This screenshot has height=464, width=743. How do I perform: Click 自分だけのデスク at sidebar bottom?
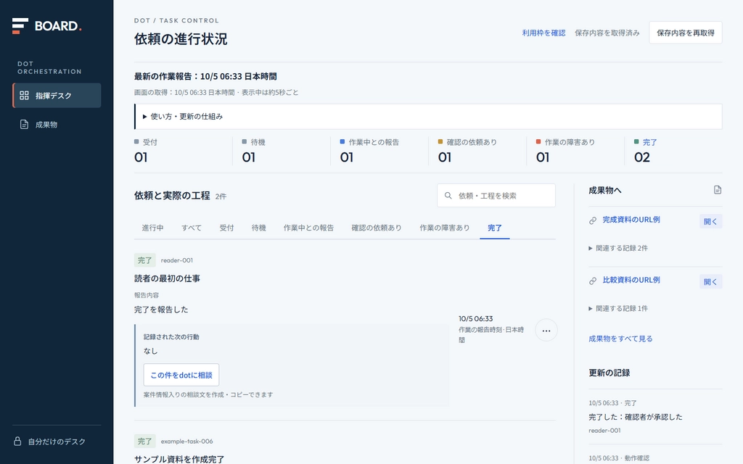(x=57, y=442)
